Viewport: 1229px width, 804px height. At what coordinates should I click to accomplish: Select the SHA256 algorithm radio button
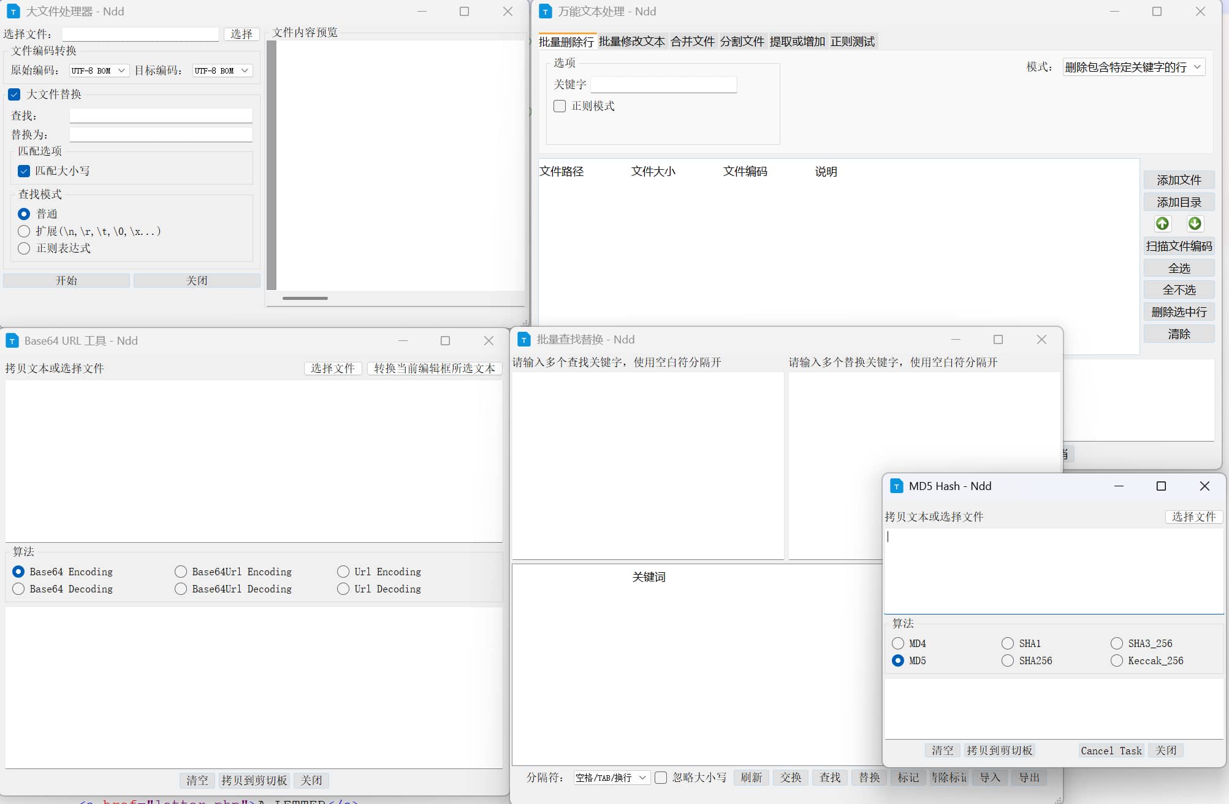[1007, 660]
